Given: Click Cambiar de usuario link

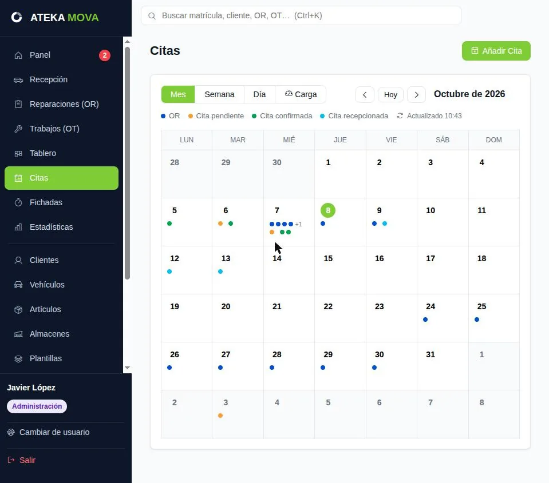Looking at the screenshot, I should (48, 432).
